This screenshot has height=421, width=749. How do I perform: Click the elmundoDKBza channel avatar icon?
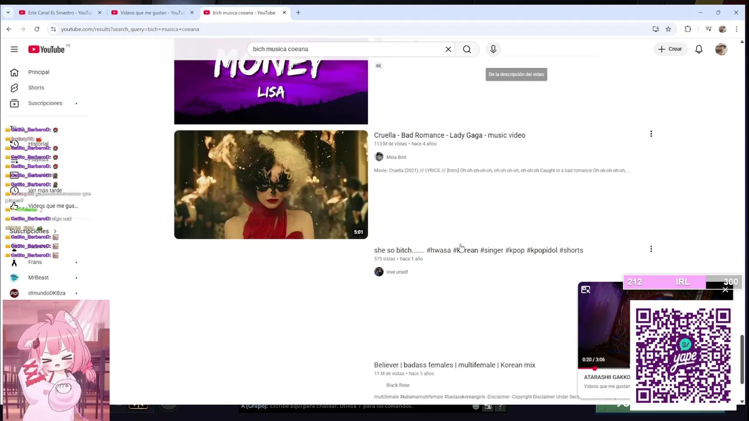pos(14,293)
